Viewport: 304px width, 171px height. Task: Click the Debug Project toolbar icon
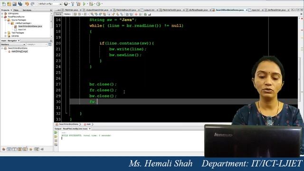[91, 4]
